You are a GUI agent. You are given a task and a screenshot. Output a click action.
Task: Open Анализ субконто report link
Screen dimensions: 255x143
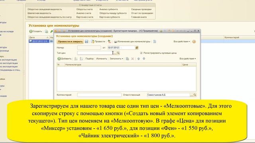[108, 10]
